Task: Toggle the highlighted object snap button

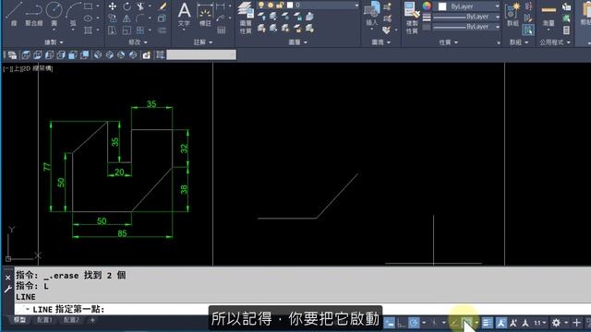Action: pyautogui.click(x=467, y=323)
